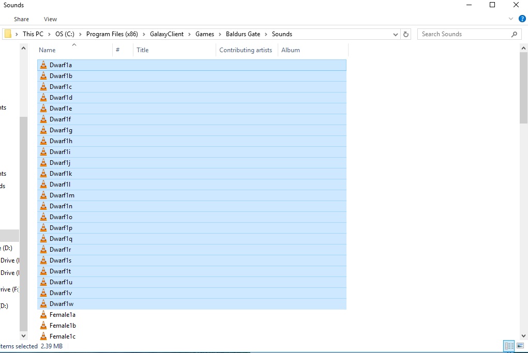Select the Dwarf1t file name
The image size is (528, 353).
coord(61,271)
